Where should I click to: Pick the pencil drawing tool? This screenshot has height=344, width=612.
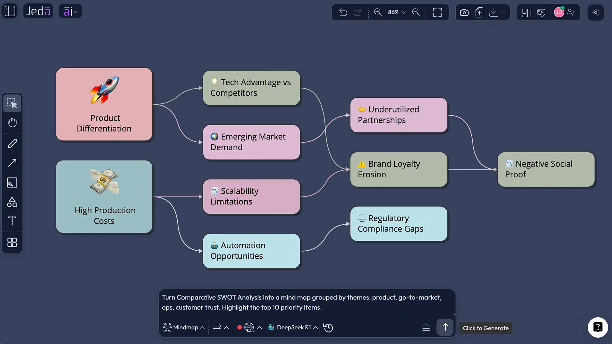(x=12, y=144)
